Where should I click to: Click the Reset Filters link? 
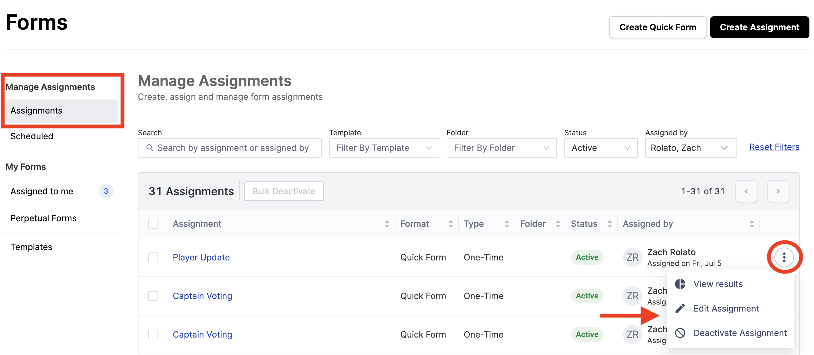774,147
